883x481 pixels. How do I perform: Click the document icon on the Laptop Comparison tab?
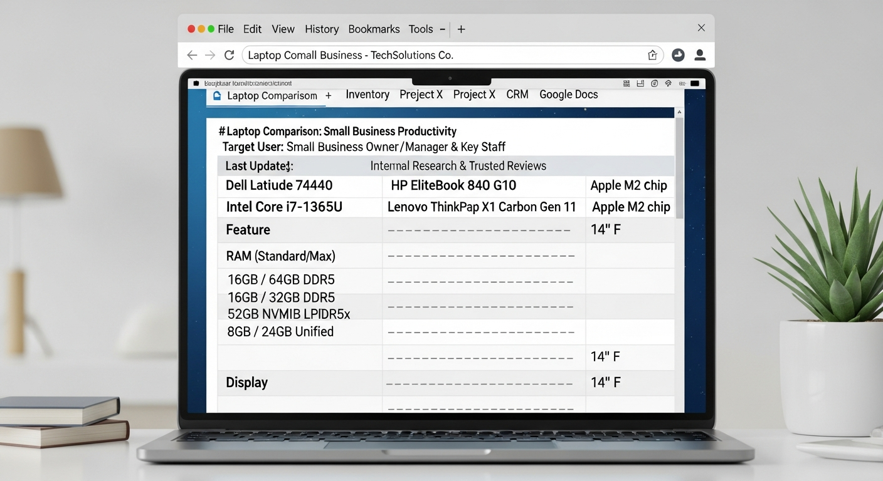click(x=216, y=95)
